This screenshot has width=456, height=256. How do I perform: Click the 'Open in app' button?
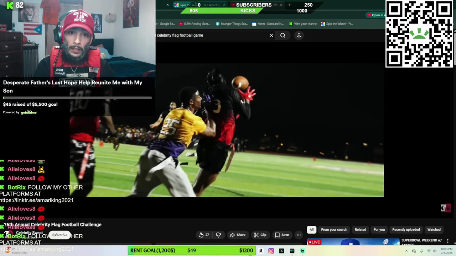(x=375, y=15)
